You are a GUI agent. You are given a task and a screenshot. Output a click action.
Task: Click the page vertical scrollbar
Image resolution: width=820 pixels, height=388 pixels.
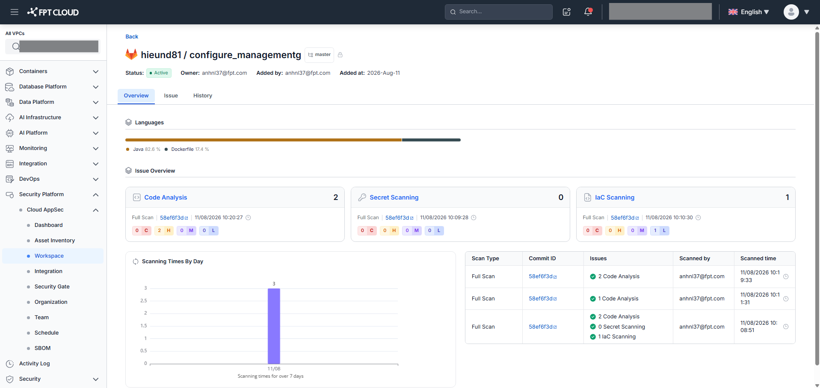pyautogui.click(x=817, y=199)
